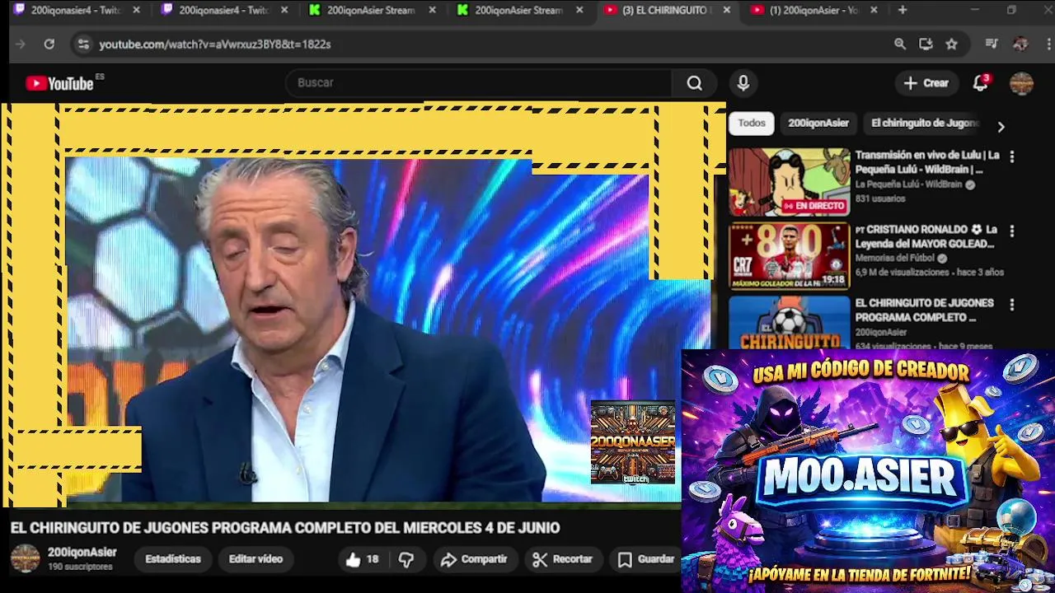1055x593 pixels.
Task: Like the video with thumbs up
Action: [x=361, y=559]
